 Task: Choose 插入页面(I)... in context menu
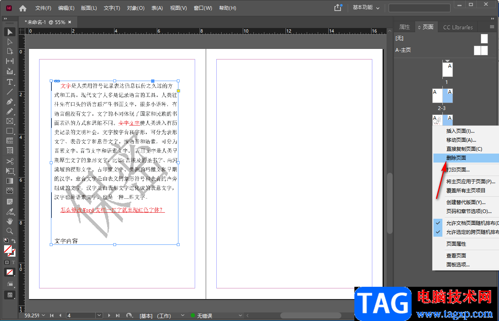click(x=466, y=131)
